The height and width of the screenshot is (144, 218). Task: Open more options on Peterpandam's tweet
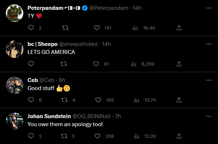point(209,8)
